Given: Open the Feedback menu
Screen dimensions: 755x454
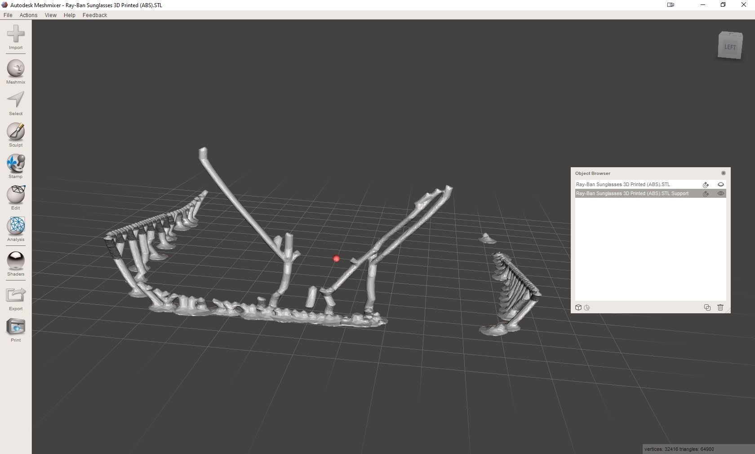Looking at the screenshot, I should [x=95, y=15].
